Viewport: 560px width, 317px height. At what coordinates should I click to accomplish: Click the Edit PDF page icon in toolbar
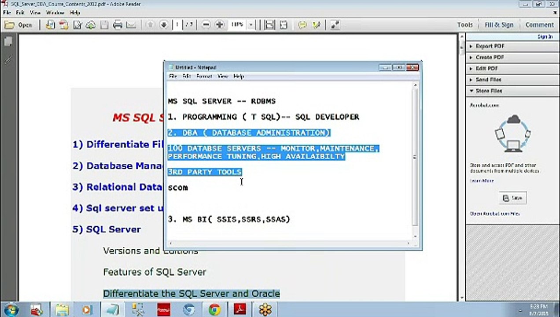(x=78, y=25)
